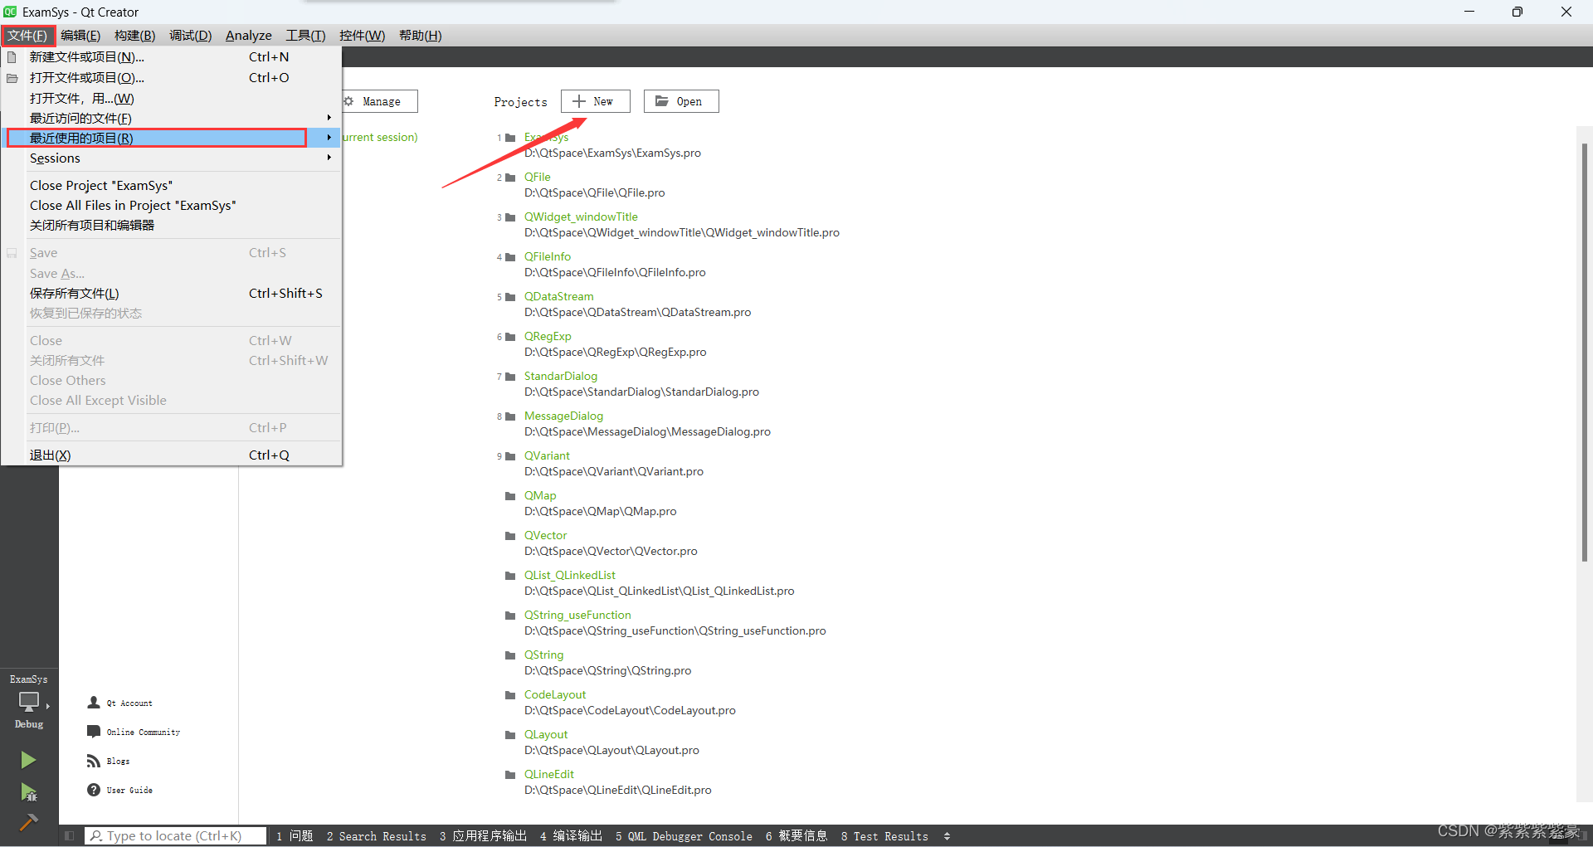The image size is (1593, 847).
Task: Click the Run (green play) icon
Action: click(28, 760)
